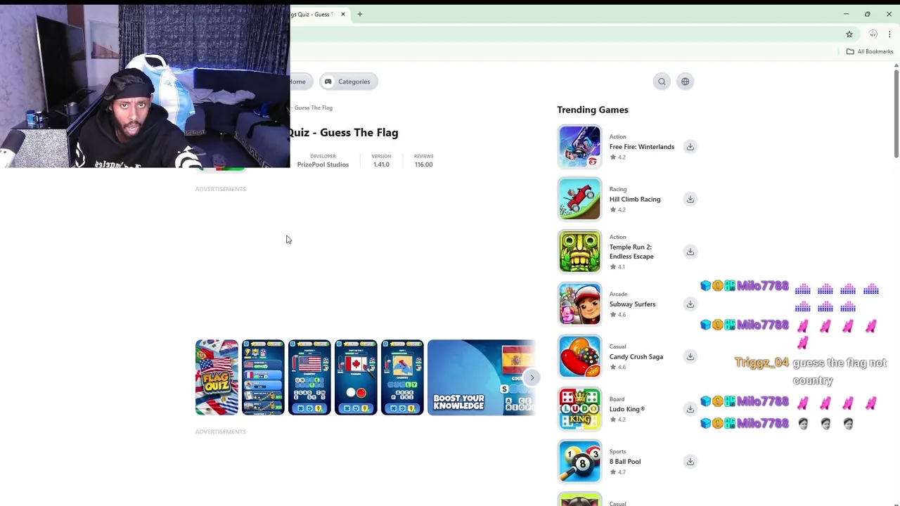This screenshot has height=506, width=900.
Task: Open the All Bookmarks folder
Action: 869,51
